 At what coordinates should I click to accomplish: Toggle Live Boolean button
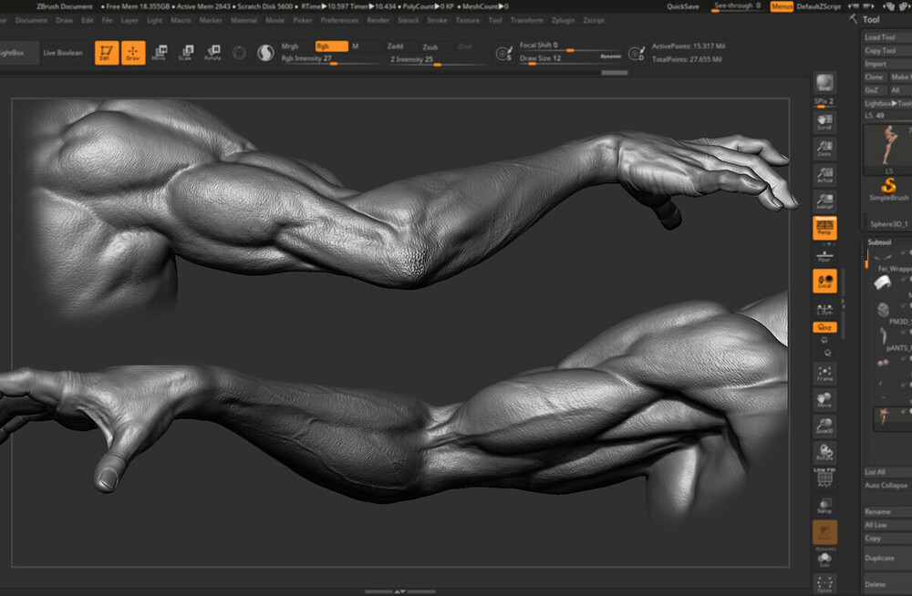(x=63, y=53)
